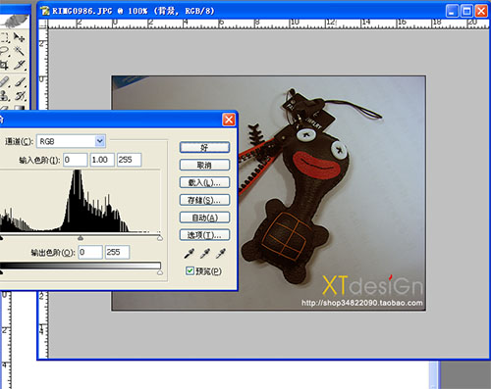The height and width of the screenshot is (389, 491).
Task: Select the Clone Stamp tool
Action: [x=4, y=95]
